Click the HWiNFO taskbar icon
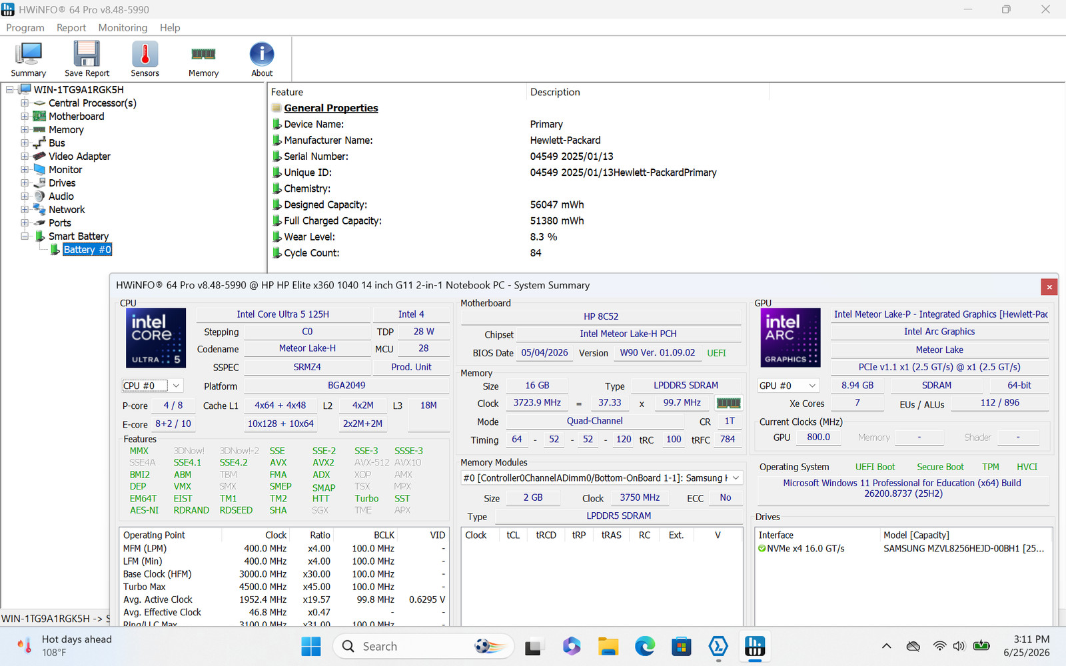 pos(754,646)
